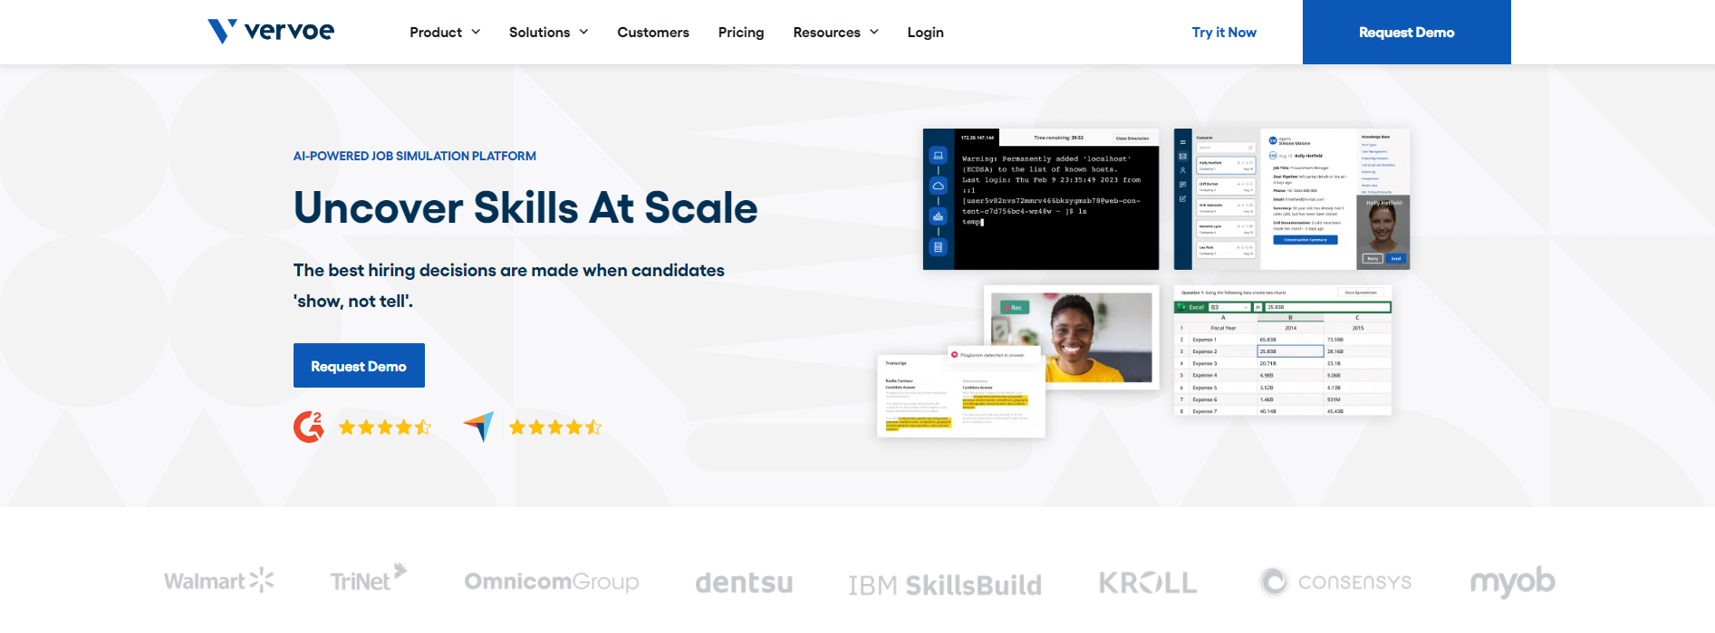
Task: Click the Excel spreadsheet simulation screenshot
Action: (x=1282, y=350)
